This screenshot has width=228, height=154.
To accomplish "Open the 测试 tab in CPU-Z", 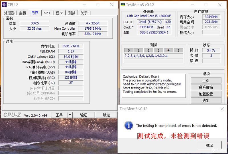I will click(x=72, y=13).
